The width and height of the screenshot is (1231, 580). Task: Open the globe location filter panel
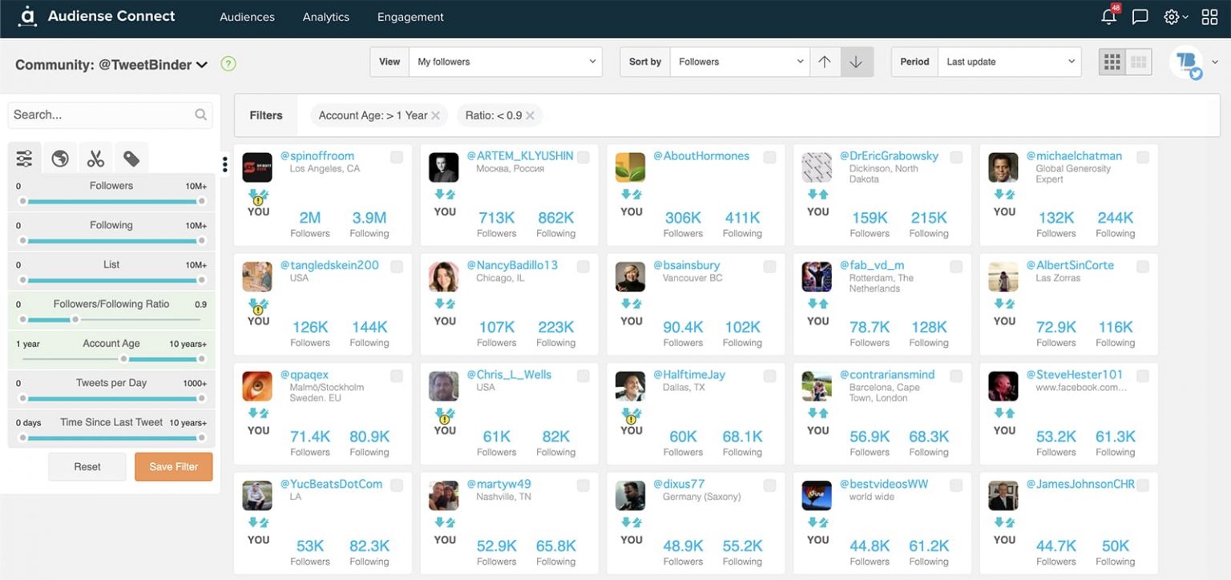pos(59,157)
